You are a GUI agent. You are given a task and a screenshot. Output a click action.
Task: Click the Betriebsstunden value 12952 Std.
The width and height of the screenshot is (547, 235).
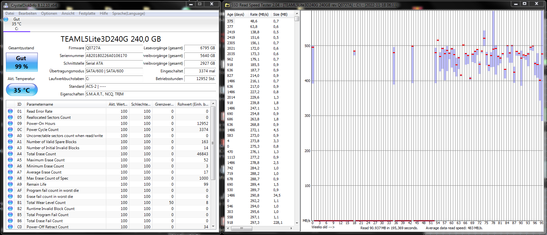[200, 79]
